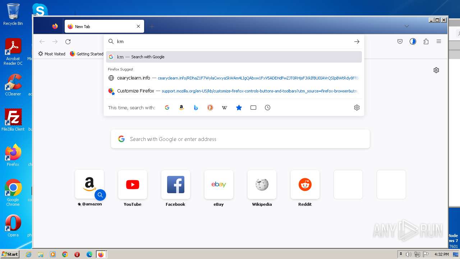Screen dimensions: 460x259
Task: Open Skype desktop icon
Action: pyautogui.click(x=40, y=10)
